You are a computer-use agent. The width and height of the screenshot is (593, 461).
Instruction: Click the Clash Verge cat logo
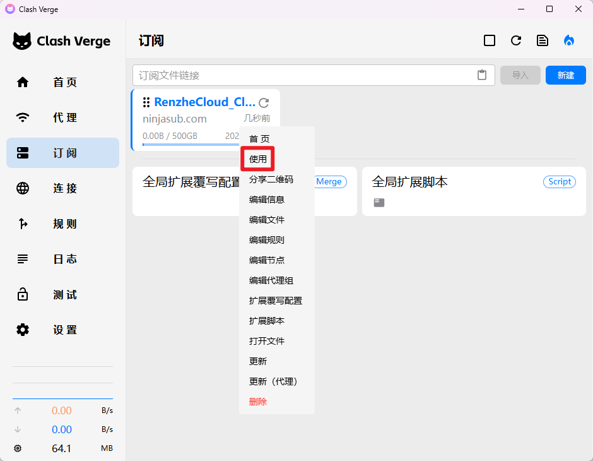point(22,41)
